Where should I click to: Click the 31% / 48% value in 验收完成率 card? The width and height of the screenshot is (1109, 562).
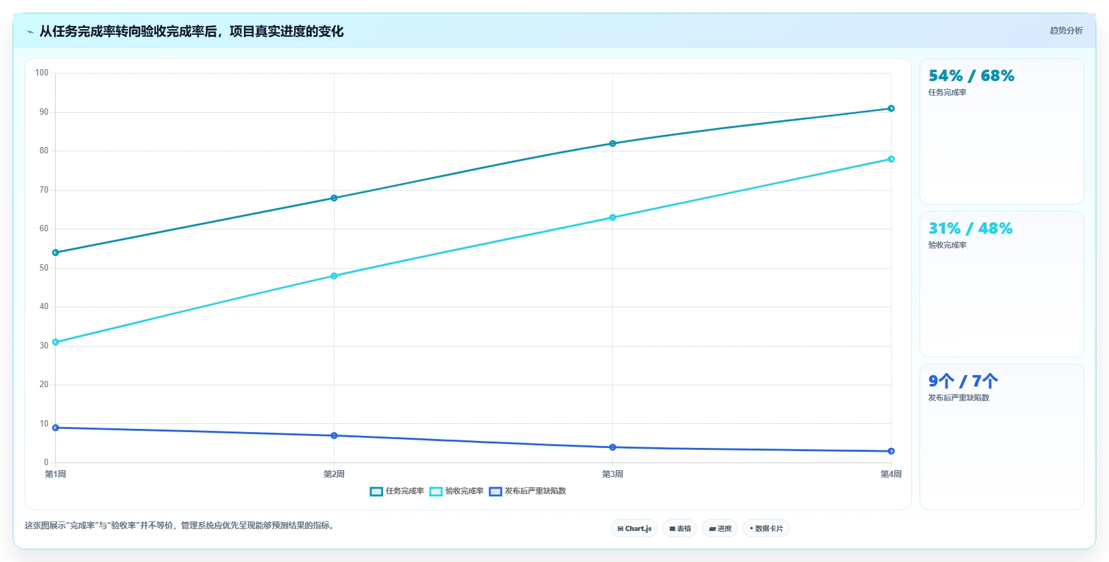click(970, 229)
